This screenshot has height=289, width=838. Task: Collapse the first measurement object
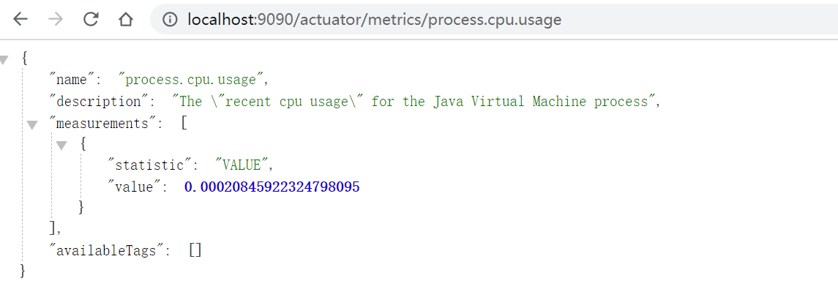coord(61,146)
